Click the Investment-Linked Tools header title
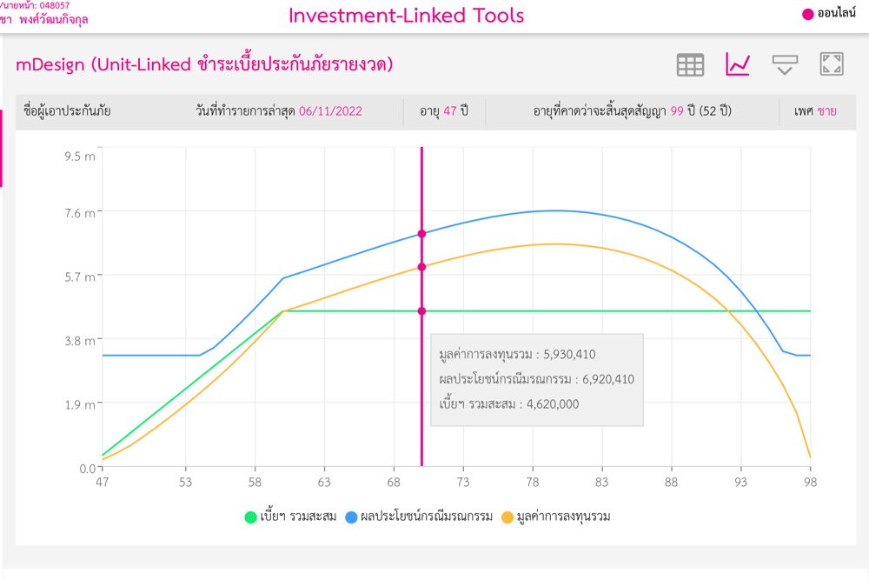869x580 pixels. coord(406,16)
